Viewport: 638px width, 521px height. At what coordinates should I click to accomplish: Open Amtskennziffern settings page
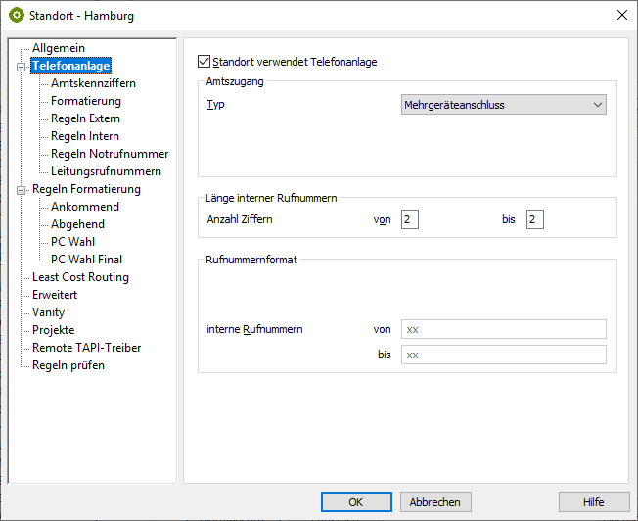[92, 83]
